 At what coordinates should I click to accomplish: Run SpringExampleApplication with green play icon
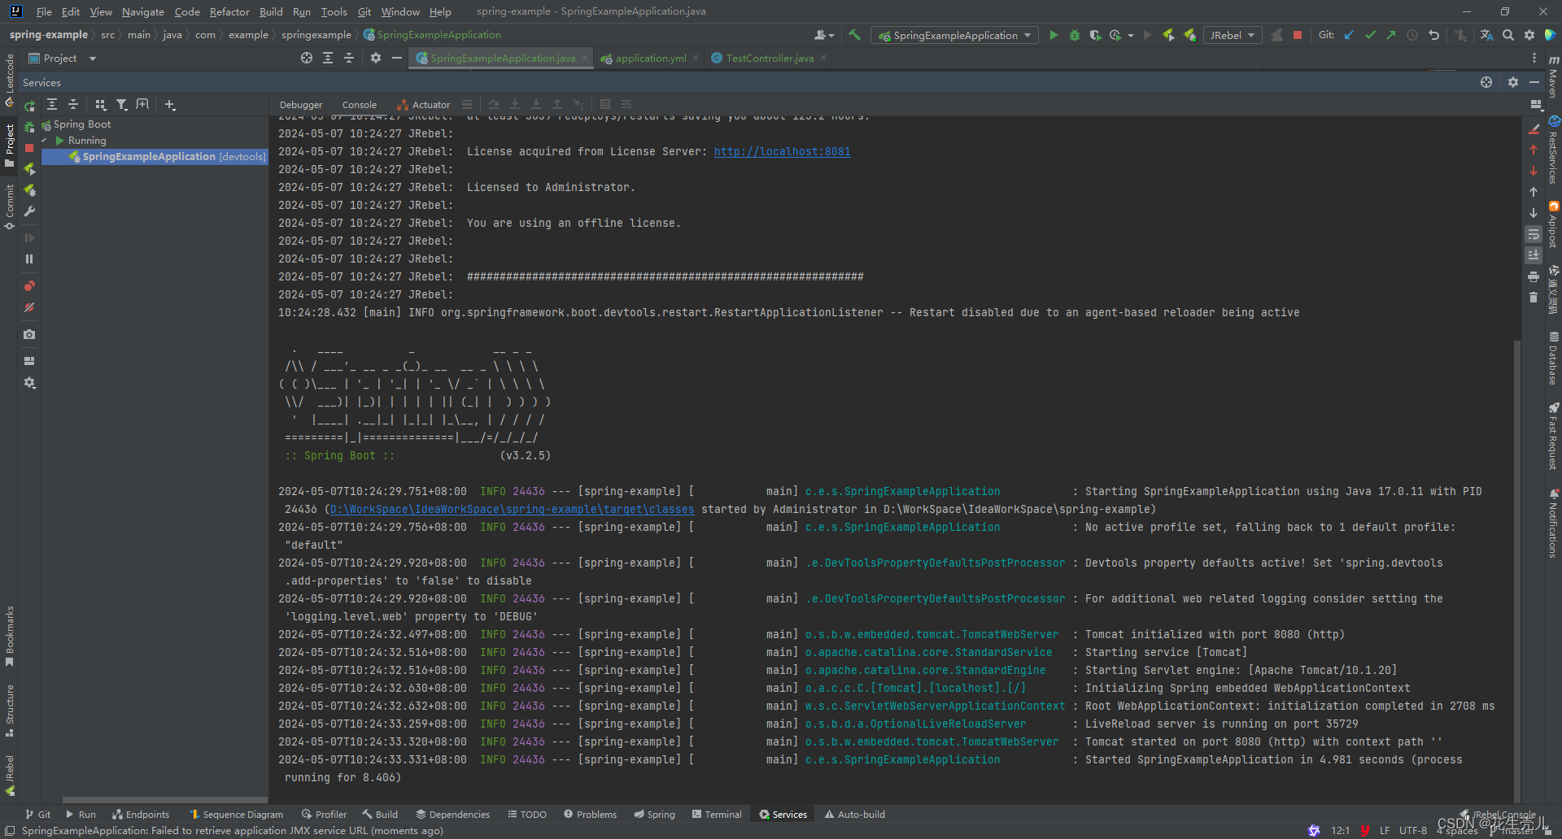(x=1054, y=35)
